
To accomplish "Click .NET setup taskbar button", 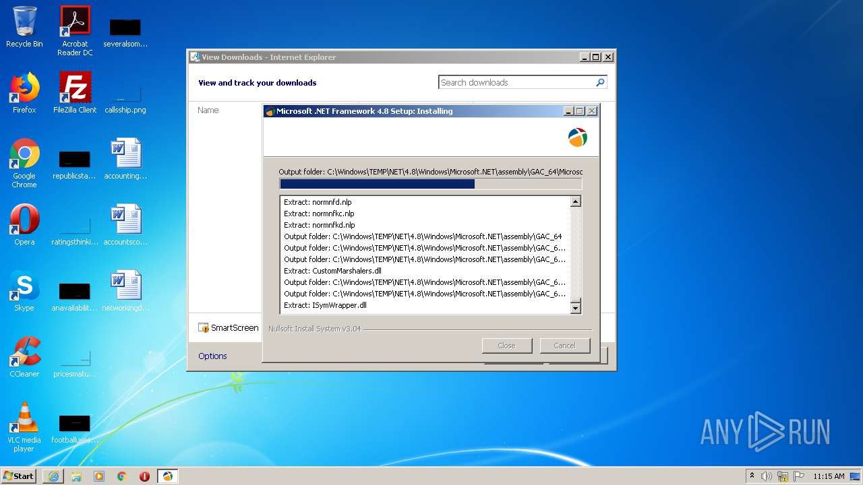I will (x=167, y=476).
